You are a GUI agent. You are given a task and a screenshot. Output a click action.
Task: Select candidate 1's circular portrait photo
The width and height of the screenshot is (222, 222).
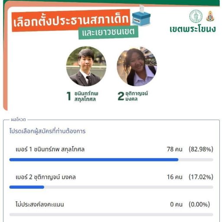pos(86,66)
